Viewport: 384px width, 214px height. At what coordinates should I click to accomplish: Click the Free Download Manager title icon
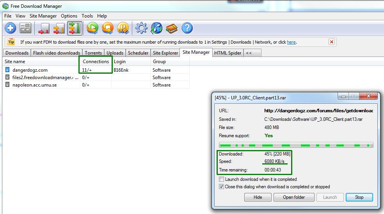click(x=5, y=6)
